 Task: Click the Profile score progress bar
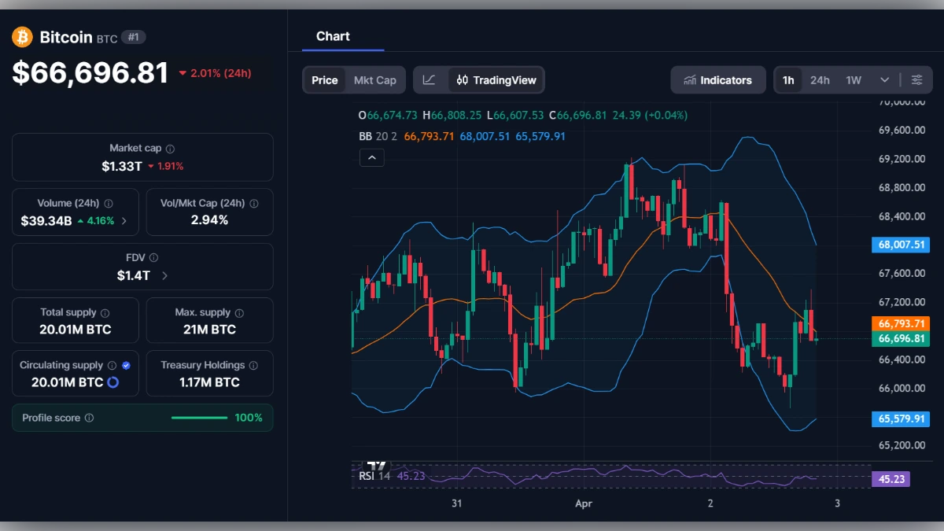199,418
